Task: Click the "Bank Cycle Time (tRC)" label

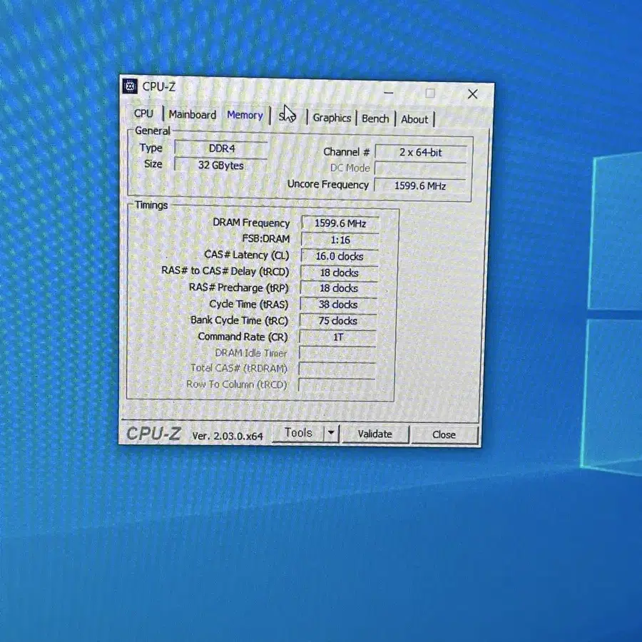Action: pyautogui.click(x=239, y=320)
